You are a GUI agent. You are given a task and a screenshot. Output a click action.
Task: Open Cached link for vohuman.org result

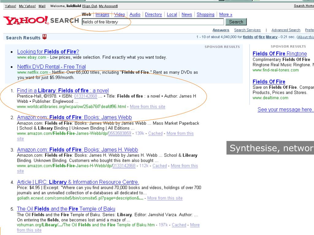(179, 225)
